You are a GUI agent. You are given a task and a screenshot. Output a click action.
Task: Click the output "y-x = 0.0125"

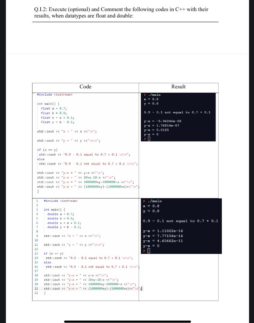[156, 130]
